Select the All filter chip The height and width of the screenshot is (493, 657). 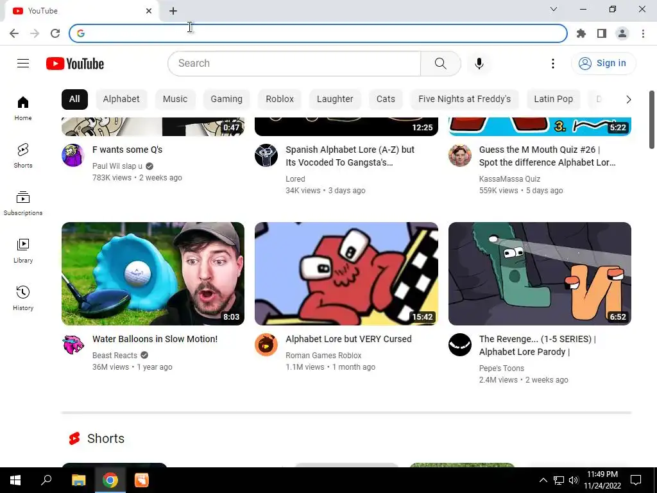point(74,99)
